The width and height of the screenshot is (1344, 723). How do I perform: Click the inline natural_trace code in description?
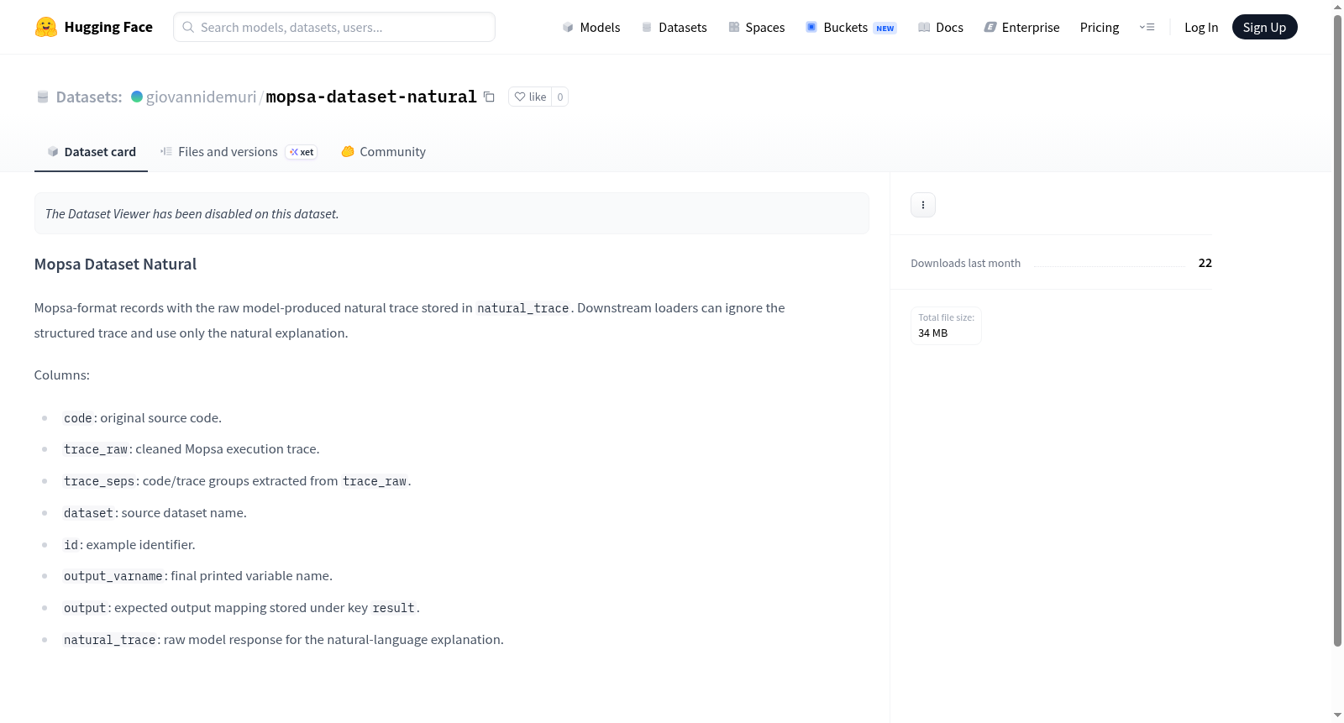pos(523,308)
